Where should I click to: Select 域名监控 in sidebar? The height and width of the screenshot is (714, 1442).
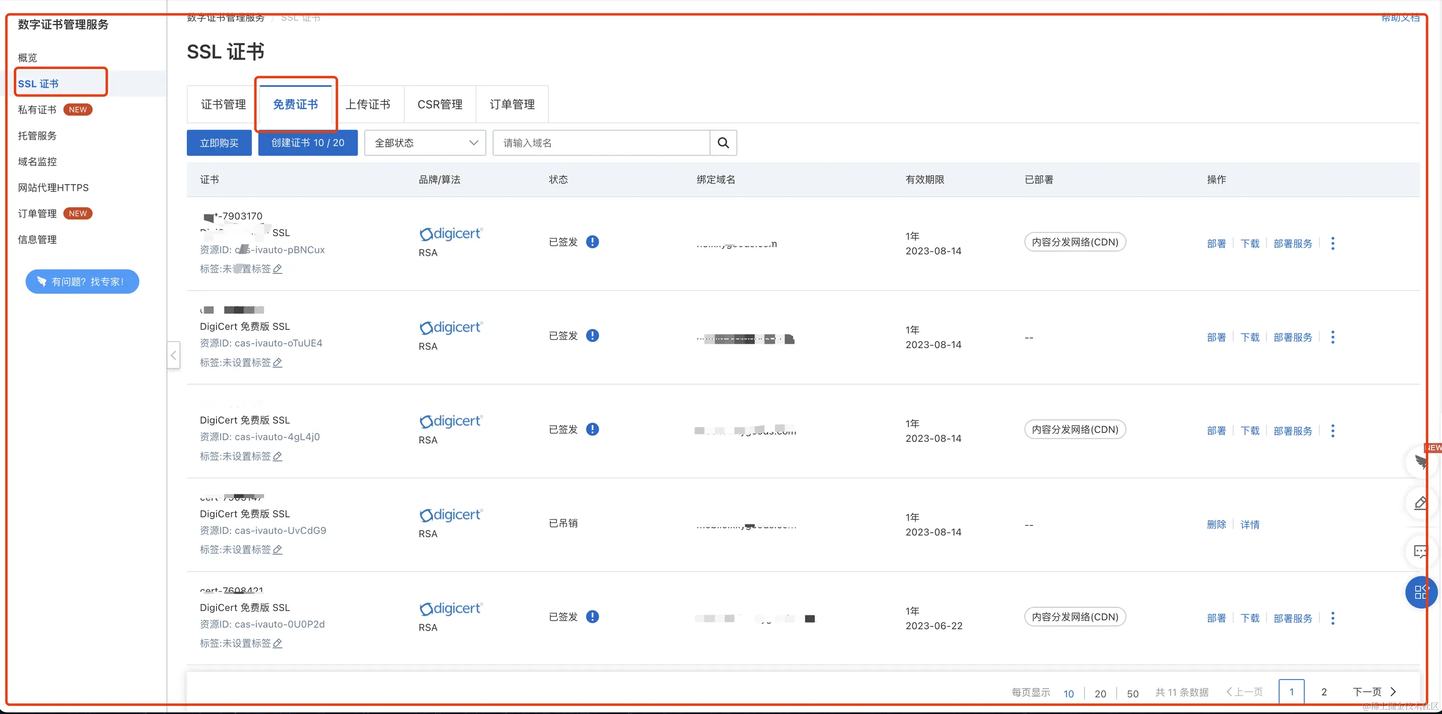pyautogui.click(x=38, y=161)
